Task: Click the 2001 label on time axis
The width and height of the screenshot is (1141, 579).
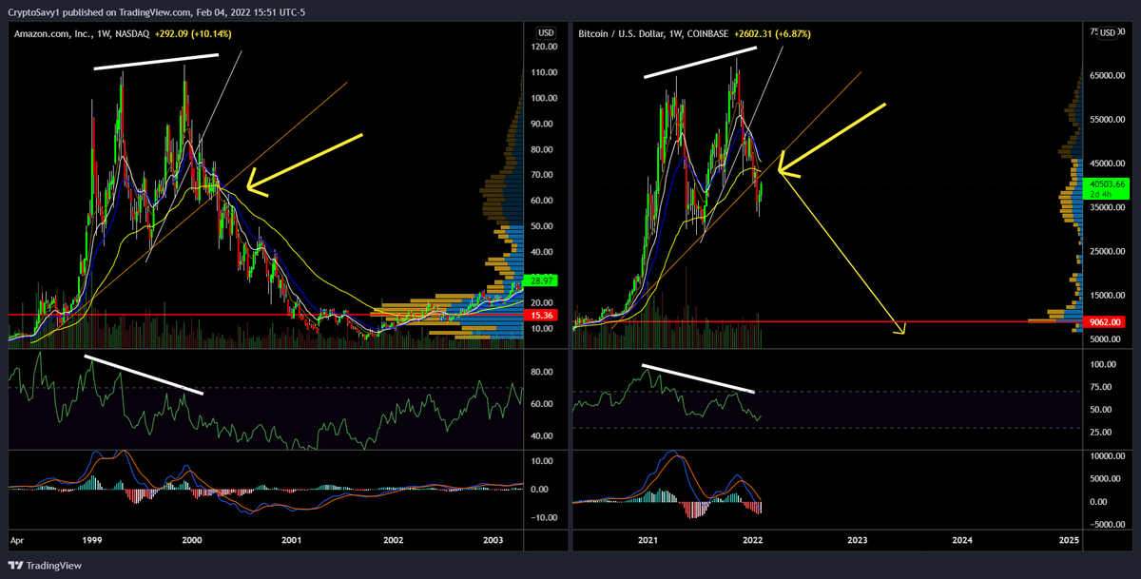Action: (x=292, y=540)
